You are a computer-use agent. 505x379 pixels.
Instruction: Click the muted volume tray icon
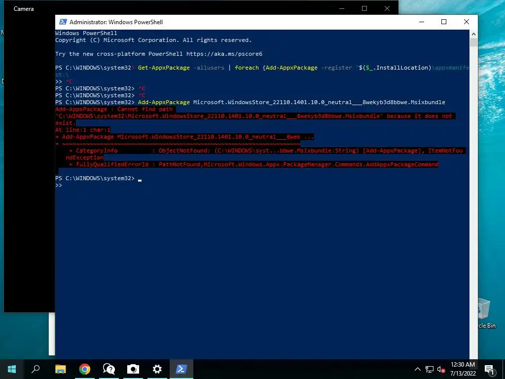pos(441,369)
